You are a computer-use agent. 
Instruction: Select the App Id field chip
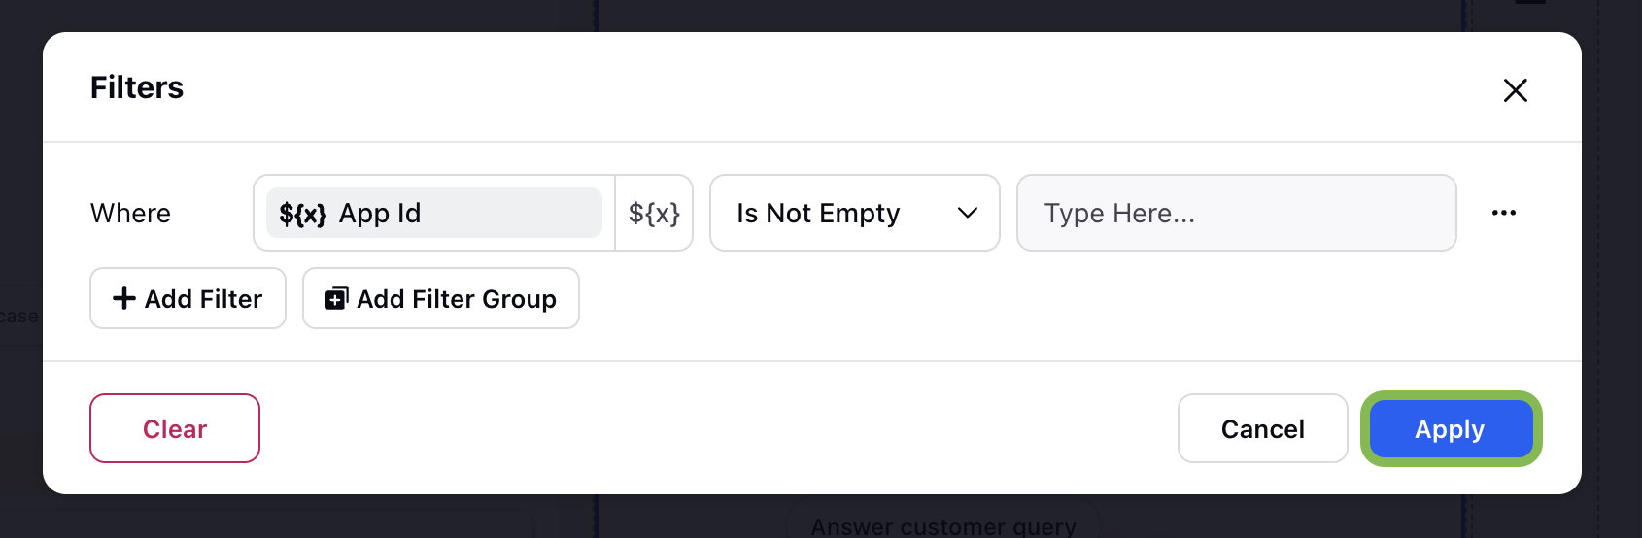point(434,213)
